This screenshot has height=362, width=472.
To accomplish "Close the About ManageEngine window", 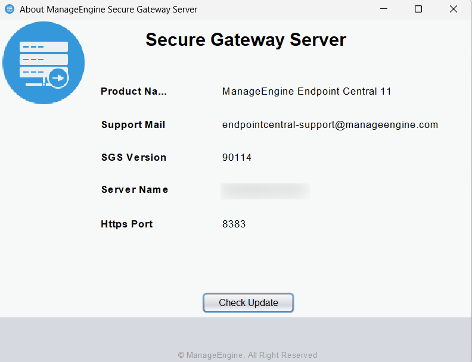I will [454, 9].
